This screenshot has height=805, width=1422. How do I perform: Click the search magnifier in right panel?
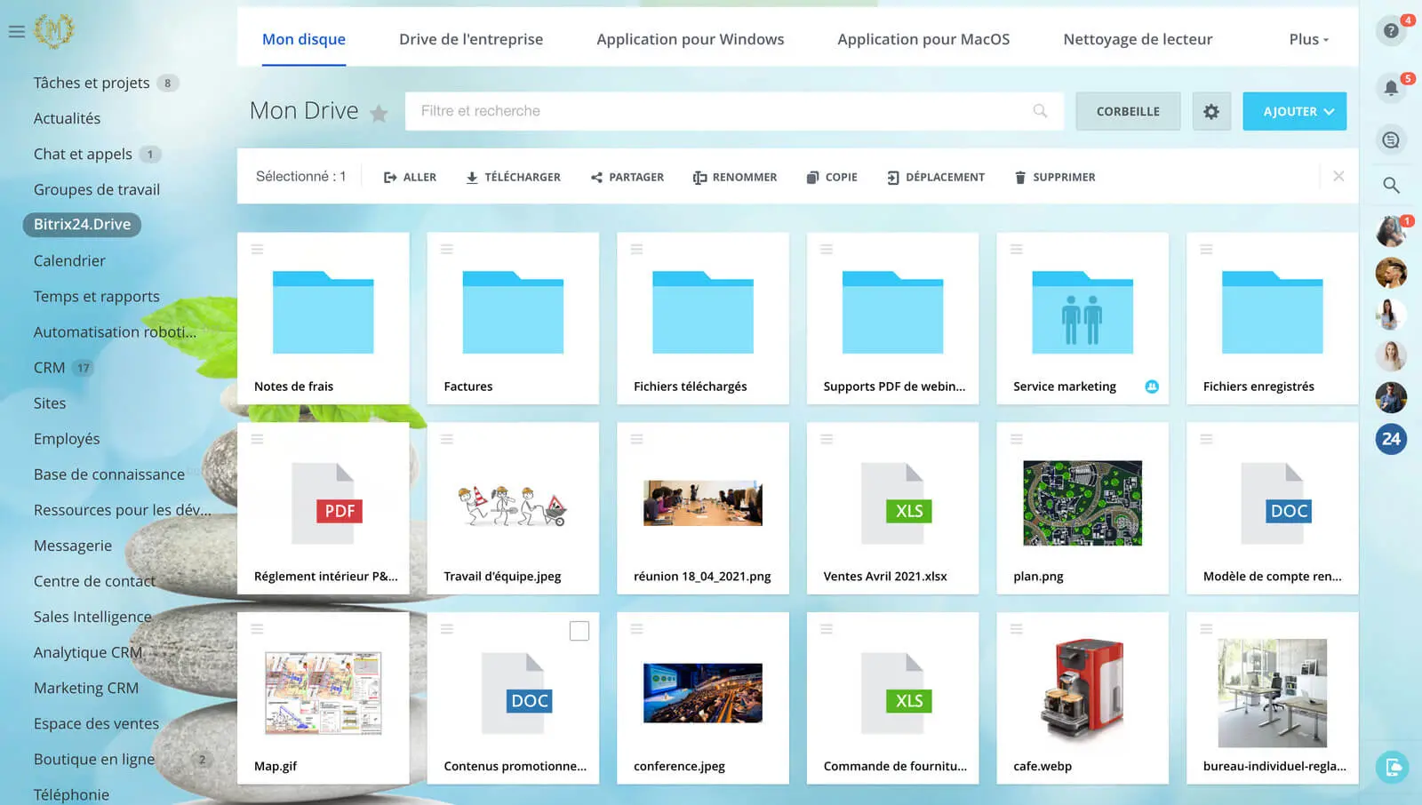(x=1390, y=186)
